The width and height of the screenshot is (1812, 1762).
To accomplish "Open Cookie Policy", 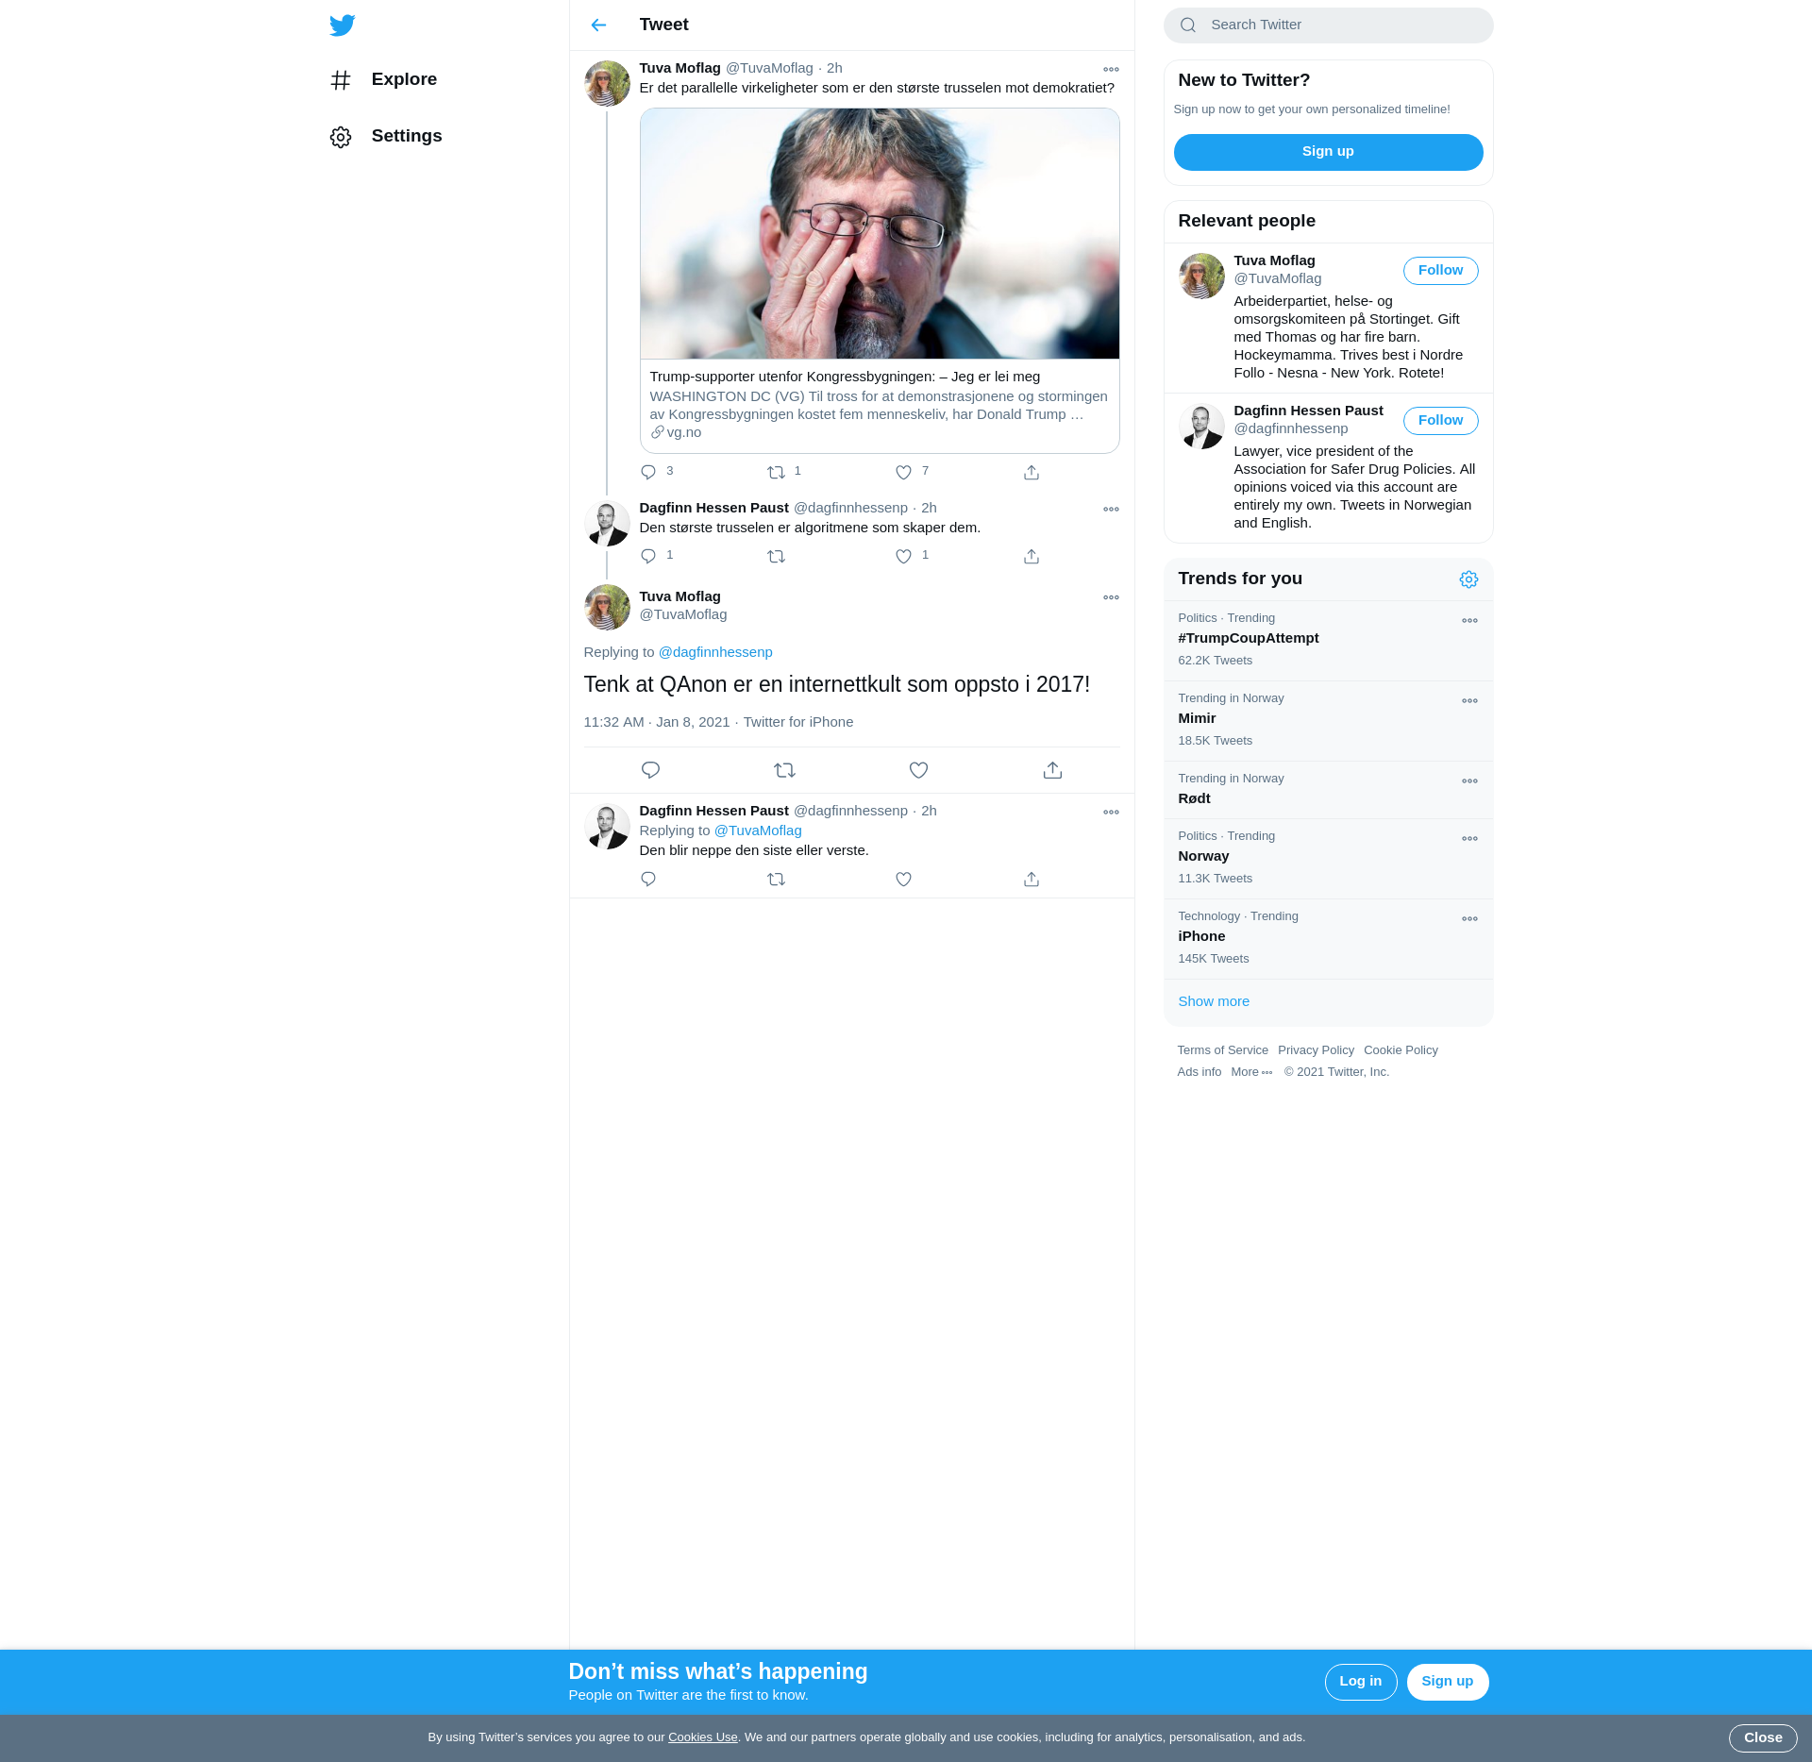I will coord(1401,1050).
